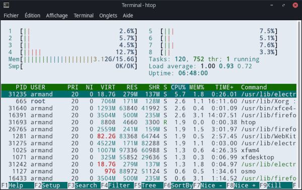This screenshot has height=190, width=302.
Task: Click CPU 5 meter showing 7.5%
Action: click(x=213, y=31)
